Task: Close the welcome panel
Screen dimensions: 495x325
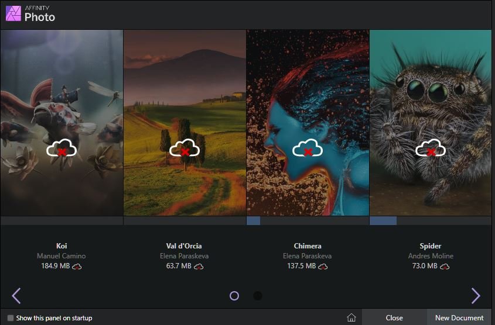Action: coord(394,317)
